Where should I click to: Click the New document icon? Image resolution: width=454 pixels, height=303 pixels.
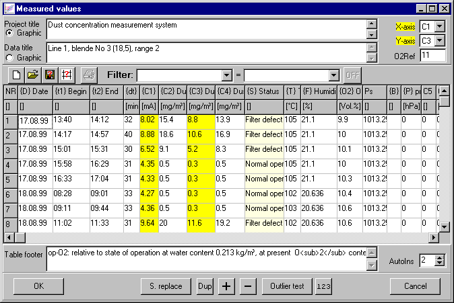17,75
